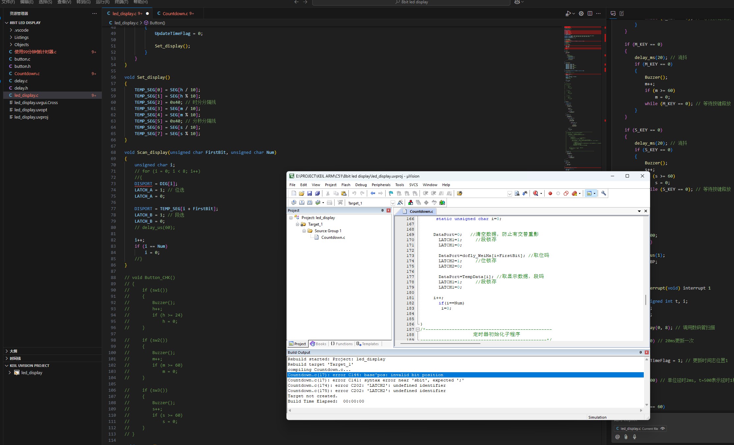Viewport: 734px width, 445px height.
Task: Click the Save icon in µVision toolbar
Action: coord(310,193)
